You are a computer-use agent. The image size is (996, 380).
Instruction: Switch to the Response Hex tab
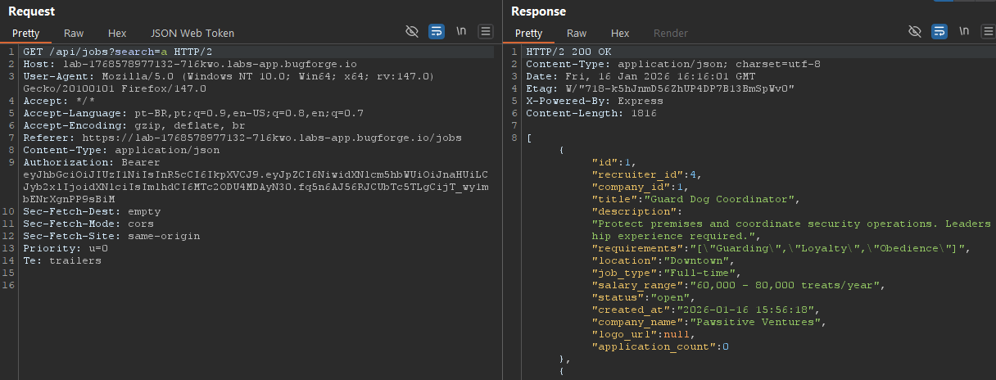(620, 34)
